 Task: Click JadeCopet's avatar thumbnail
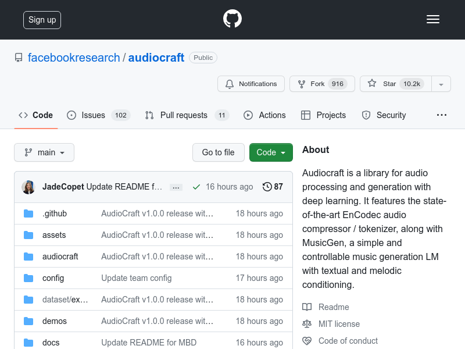[28, 187]
